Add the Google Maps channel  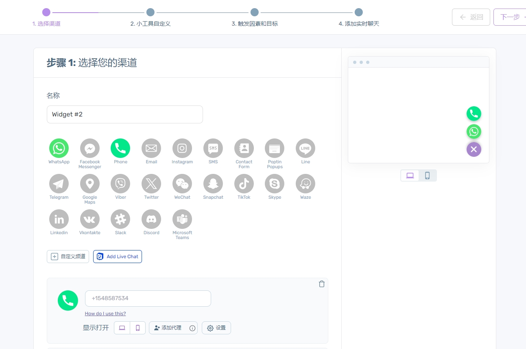coord(90,184)
